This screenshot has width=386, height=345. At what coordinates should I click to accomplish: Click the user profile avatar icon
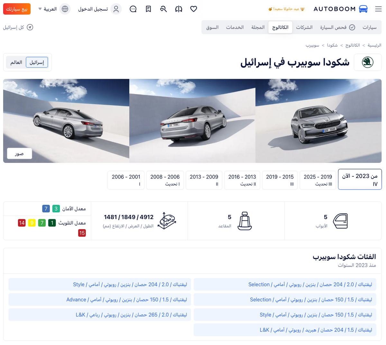[x=116, y=9]
